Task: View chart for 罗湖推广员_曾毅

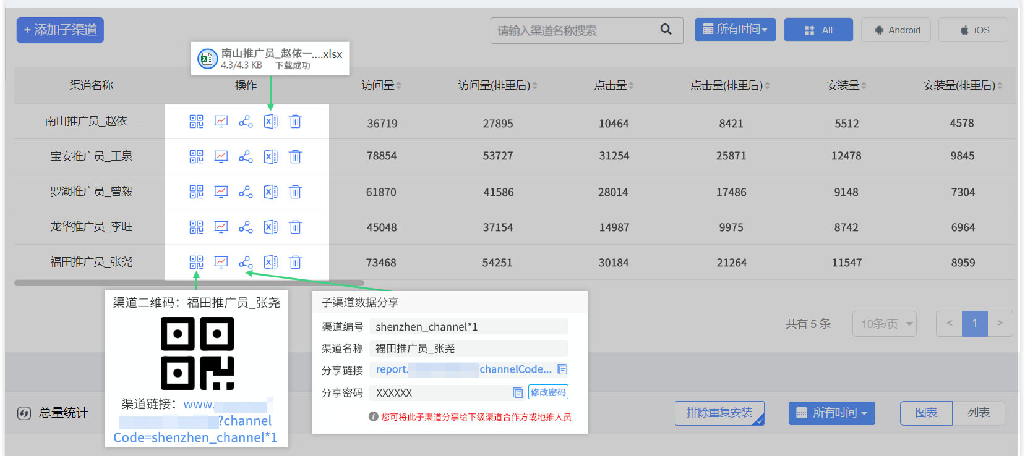Action: click(221, 192)
